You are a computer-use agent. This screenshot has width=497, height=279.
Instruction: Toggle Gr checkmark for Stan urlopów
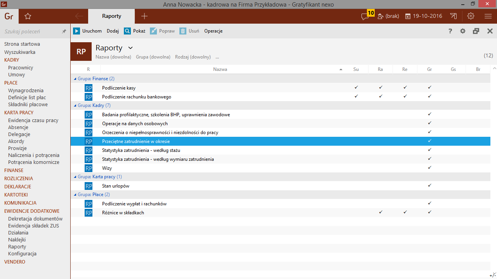pos(429,186)
